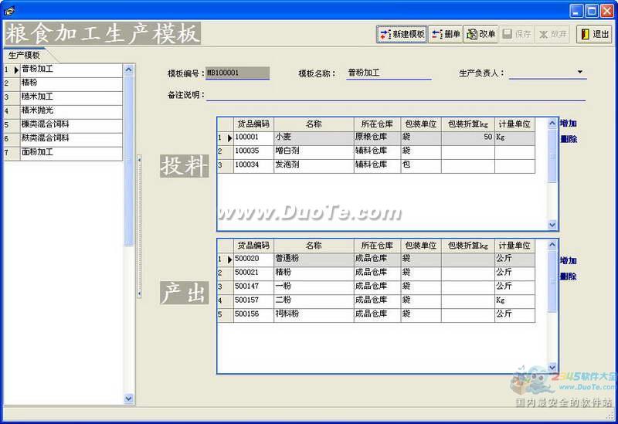Click the code cell 100035

coord(253,151)
